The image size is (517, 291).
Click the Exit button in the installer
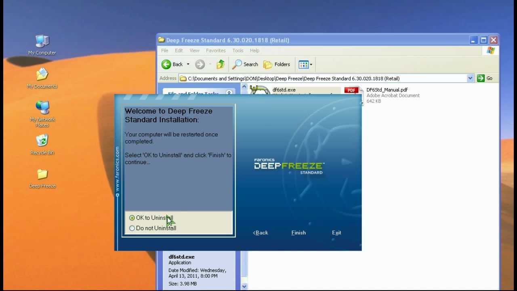tap(336, 232)
